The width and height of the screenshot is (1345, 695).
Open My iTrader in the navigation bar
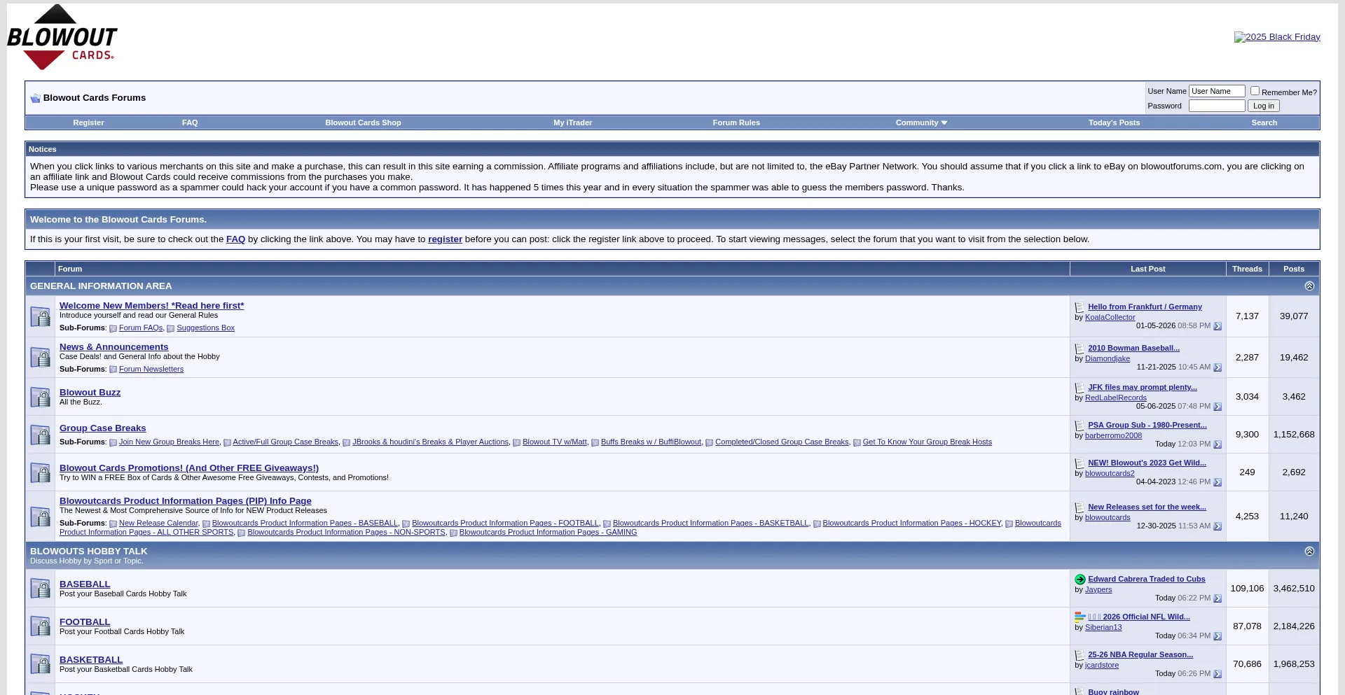(572, 122)
